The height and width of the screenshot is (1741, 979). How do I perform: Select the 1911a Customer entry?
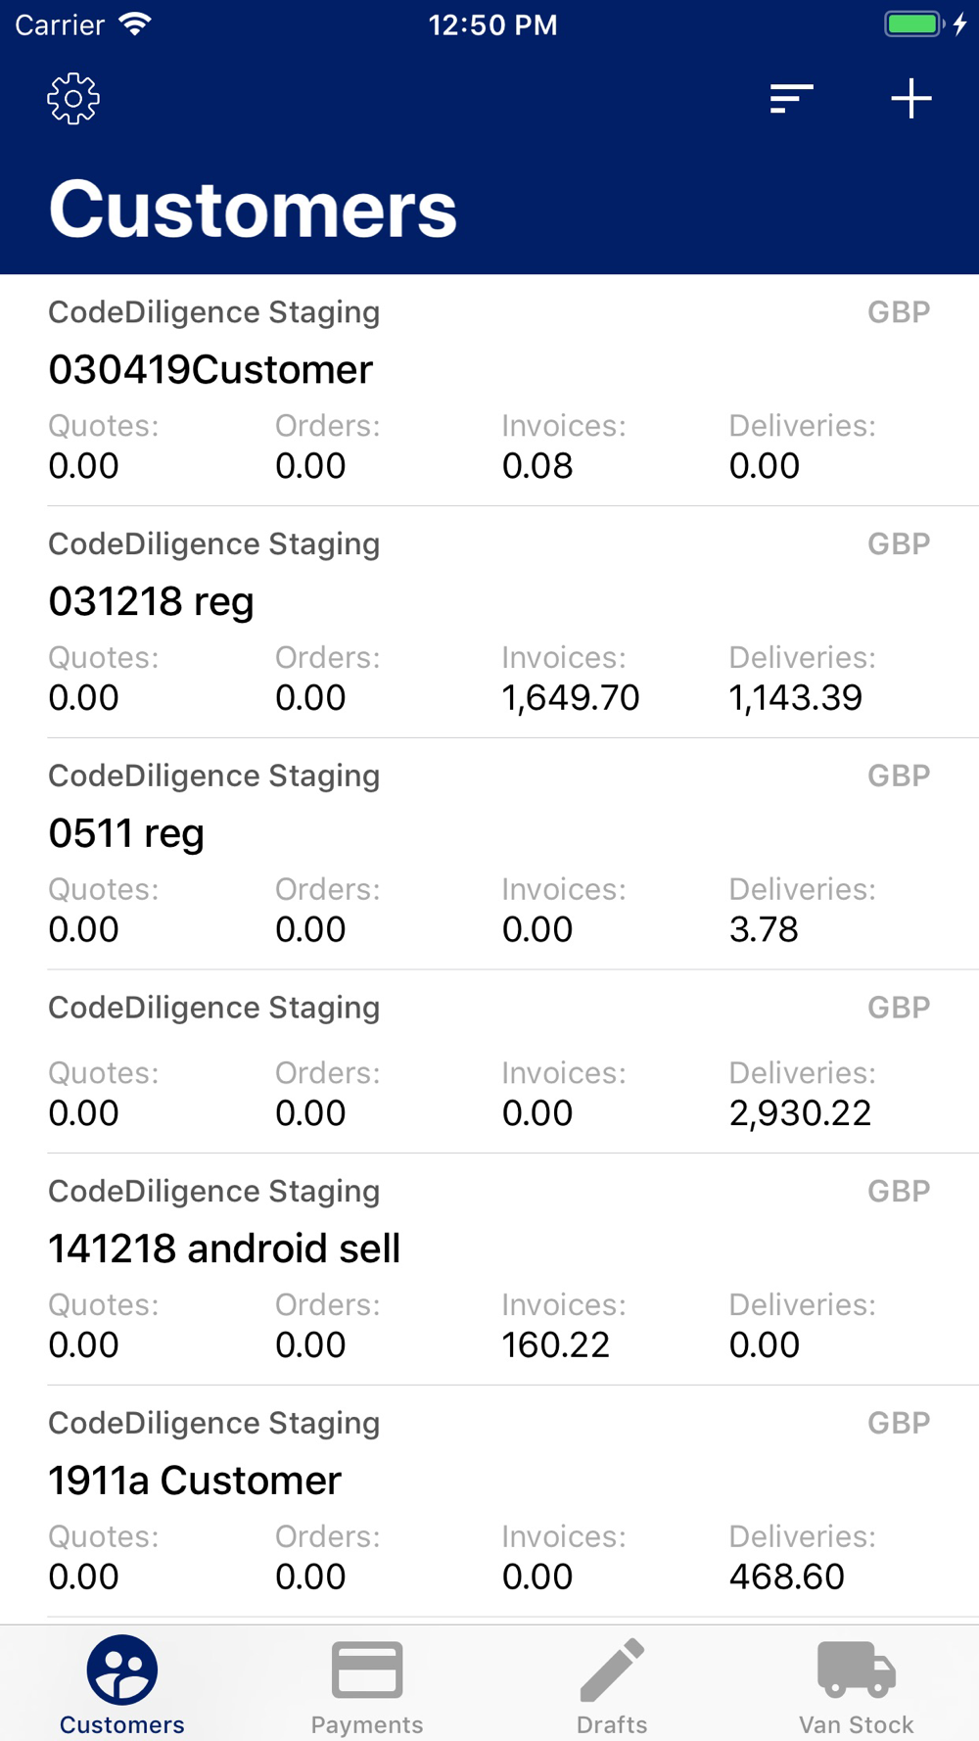point(195,1481)
